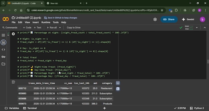Image resolution: width=209 pixels, height=111 pixels.
Task: Click the notebook vertical scrollbar thumb
Action: tap(208, 61)
